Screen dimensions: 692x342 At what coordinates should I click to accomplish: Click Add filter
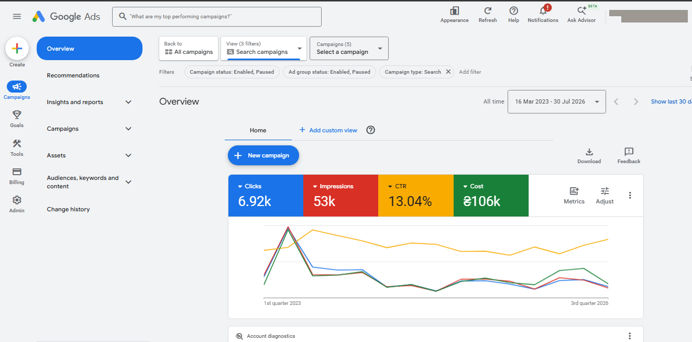pyautogui.click(x=470, y=72)
